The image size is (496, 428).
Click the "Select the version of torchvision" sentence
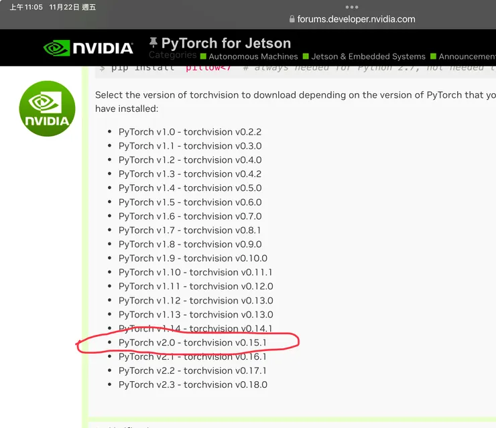pyautogui.click(x=296, y=102)
